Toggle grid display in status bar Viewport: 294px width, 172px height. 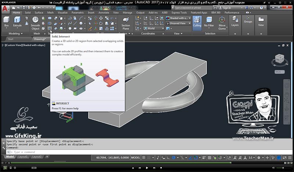144,158
